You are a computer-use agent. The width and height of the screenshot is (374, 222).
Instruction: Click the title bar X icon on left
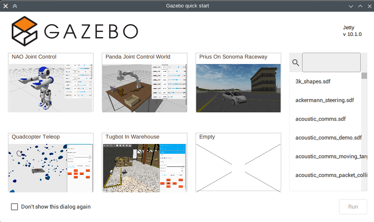click(x=5, y=6)
